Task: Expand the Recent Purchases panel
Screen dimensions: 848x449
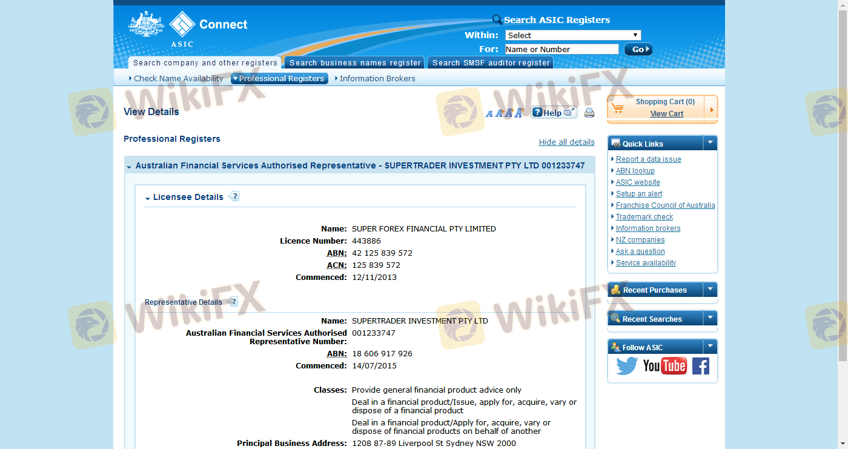Action: point(710,290)
